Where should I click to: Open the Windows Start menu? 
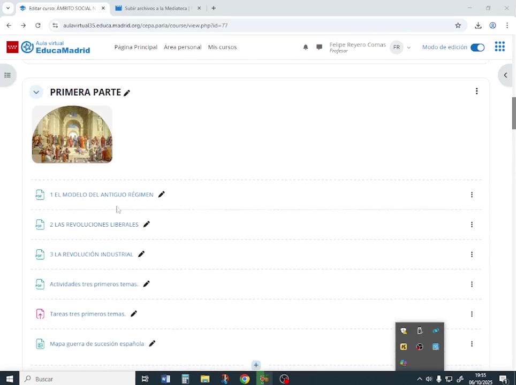[x=10, y=379]
